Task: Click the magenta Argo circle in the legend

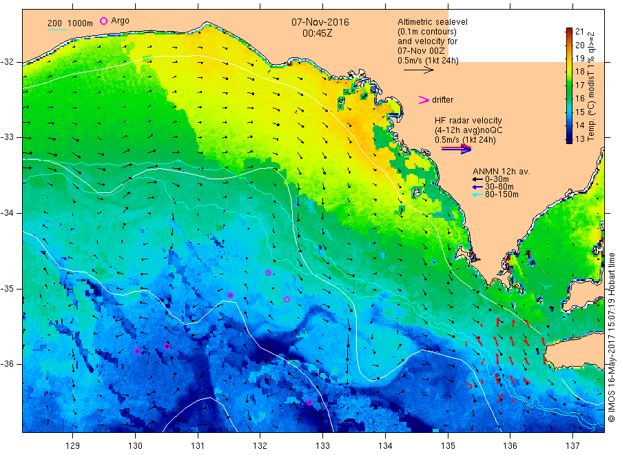Action: pyautogui.click(x=103, y=21)
